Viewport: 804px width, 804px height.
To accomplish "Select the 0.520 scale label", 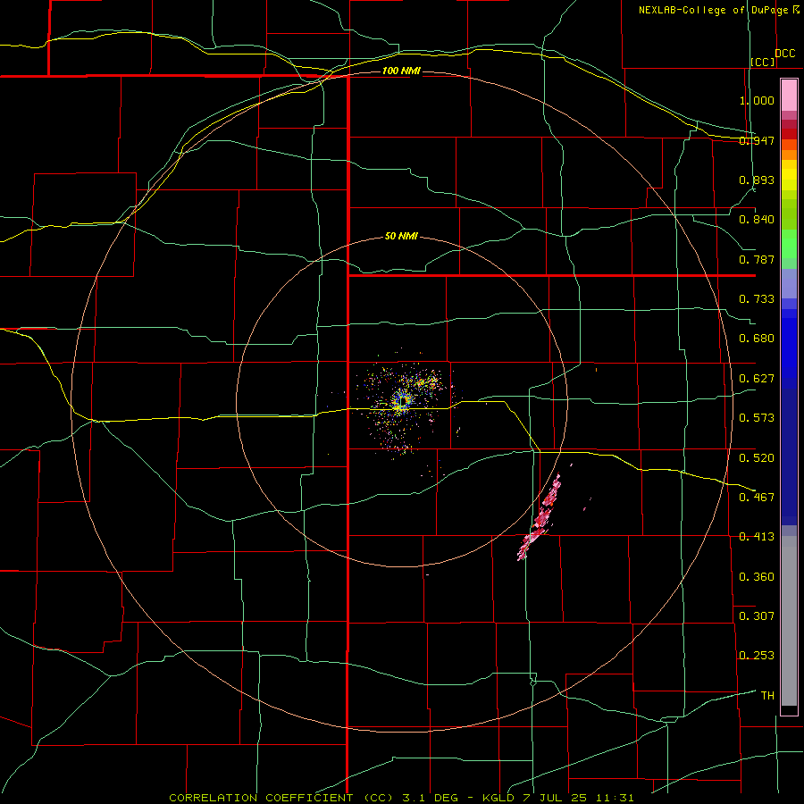I will 757,457.
